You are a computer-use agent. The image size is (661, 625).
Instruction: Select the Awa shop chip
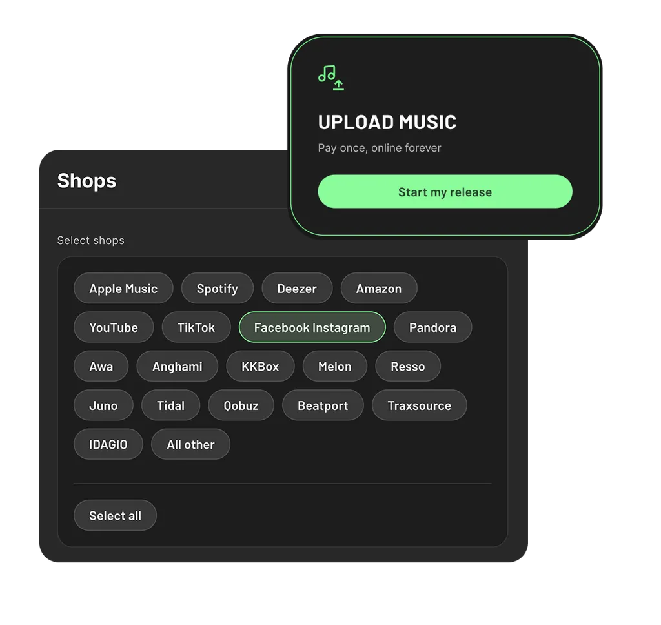tap(101, 366)
